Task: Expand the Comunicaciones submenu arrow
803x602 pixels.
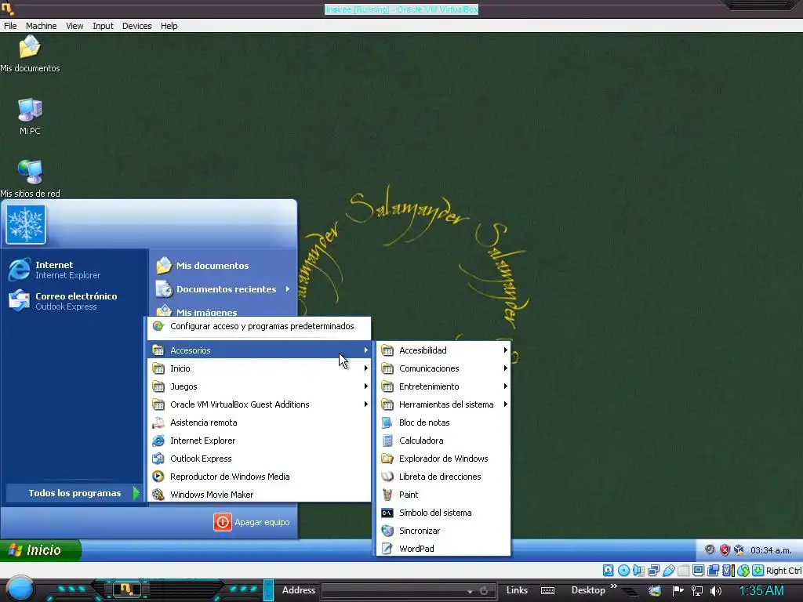Action: tap(506, 368)
